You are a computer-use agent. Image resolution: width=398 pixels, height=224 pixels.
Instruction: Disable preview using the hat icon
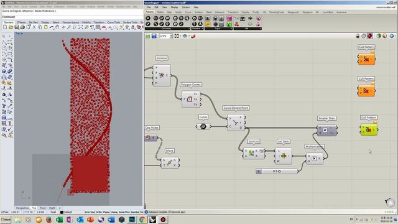click(x=358, y=36)
